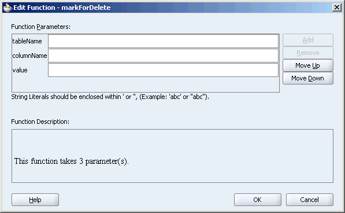Click the Edit Function title bar text

pyautogui.click(x=62, y=8)
